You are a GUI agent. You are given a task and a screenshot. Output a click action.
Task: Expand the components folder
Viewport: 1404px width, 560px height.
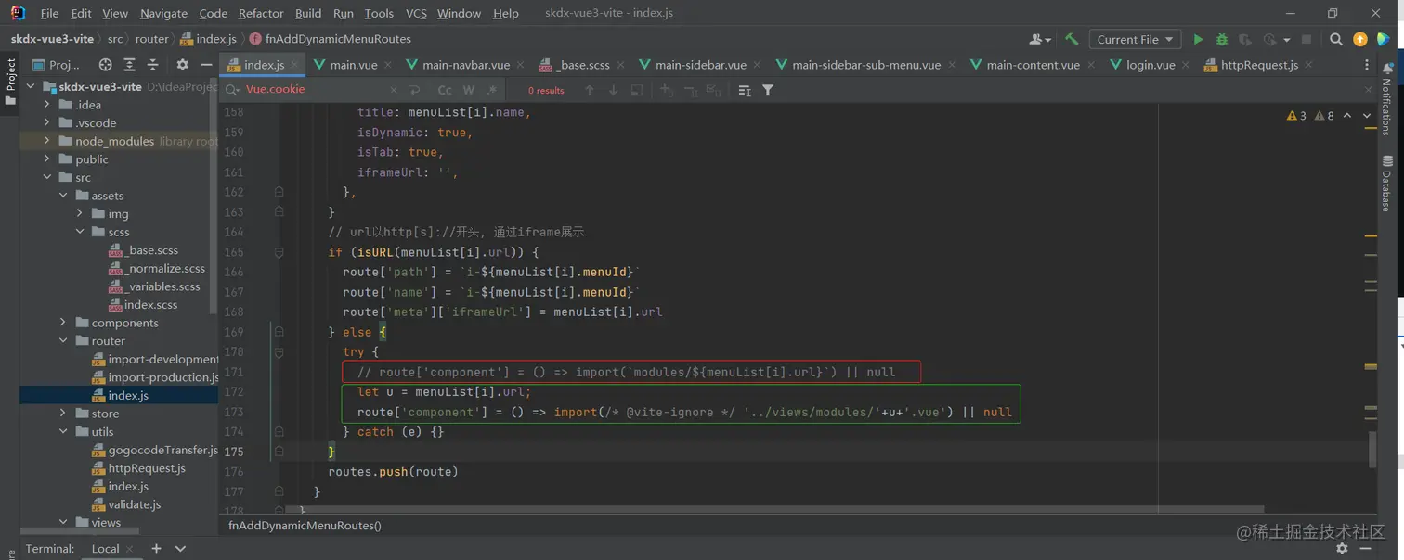pyautogui.click(x=63, y=323)
